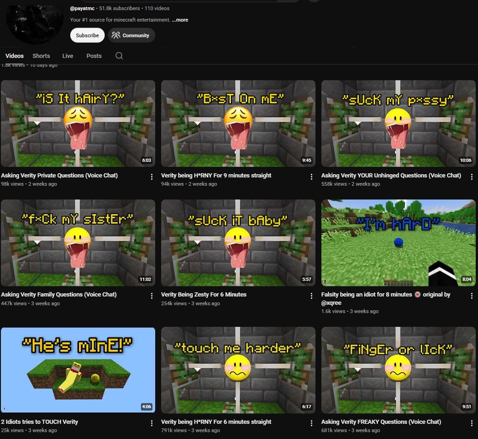The width and height of the screenshot is (478, 439).
Task: Click title Asking Verity Private Questions (Voice Chat)
Action: [59, 176]
